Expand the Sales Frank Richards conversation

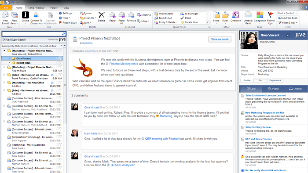(4, 75)
